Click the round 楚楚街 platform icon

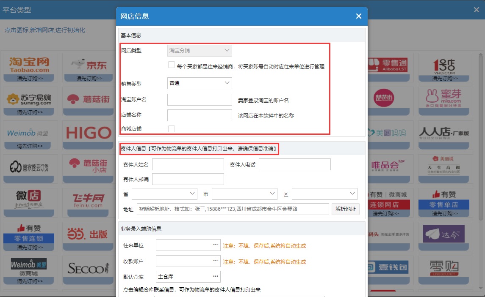pos(384,98)
